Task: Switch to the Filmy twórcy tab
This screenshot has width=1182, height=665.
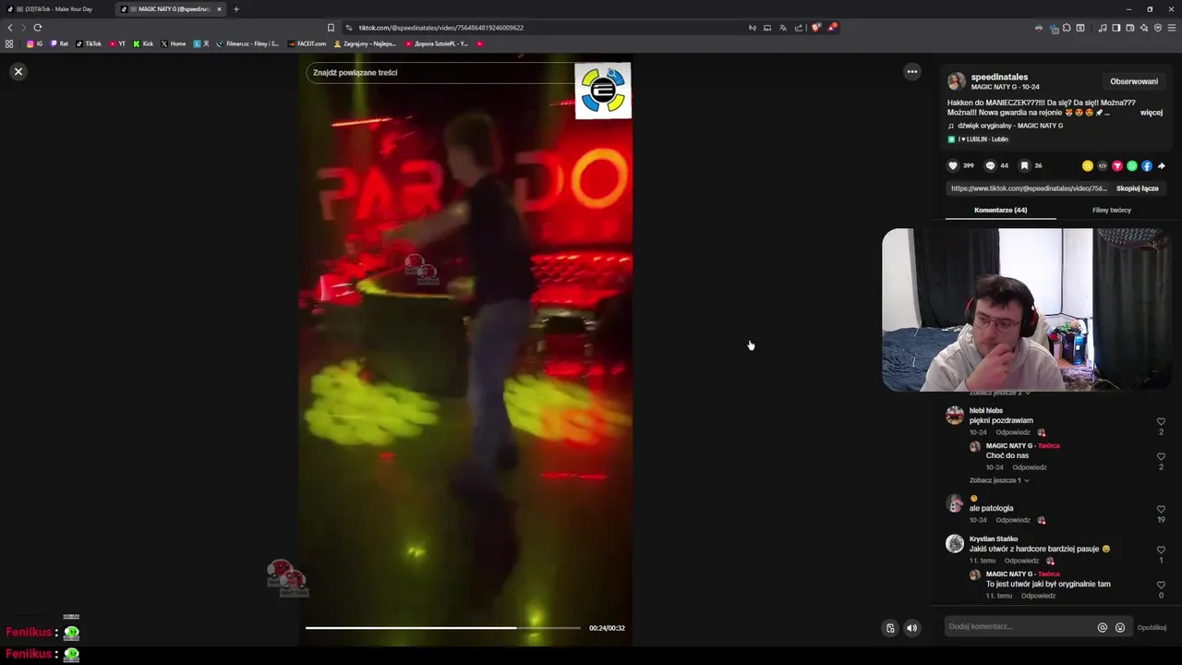Action: pos(1111,210)
